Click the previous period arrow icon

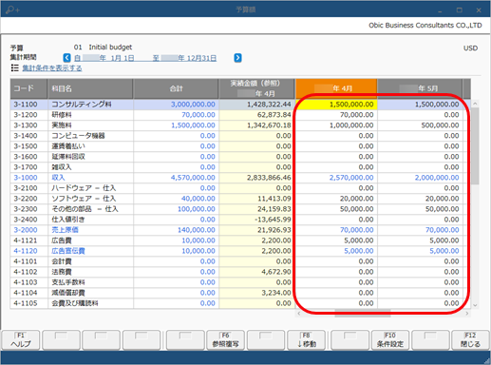click(66, 58)
